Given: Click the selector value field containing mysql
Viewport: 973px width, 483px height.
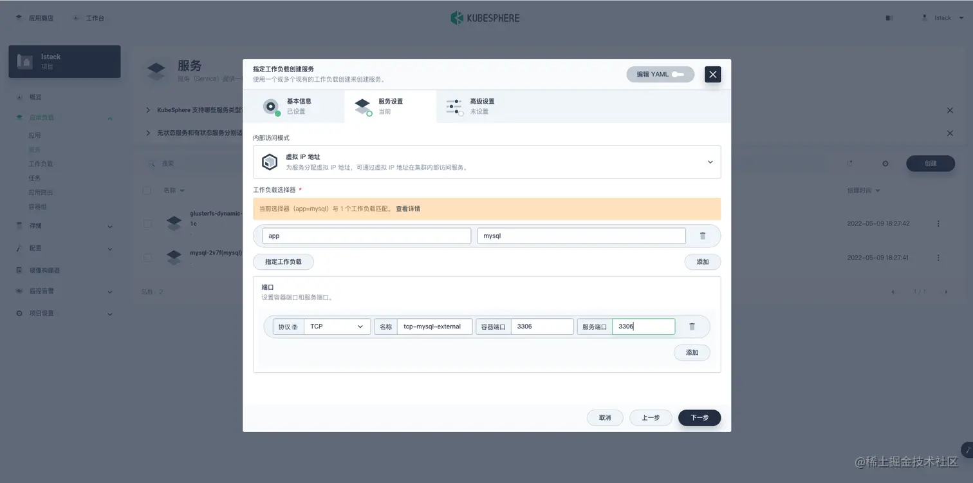Looking at the screenshot, I should tap(581, 236).
